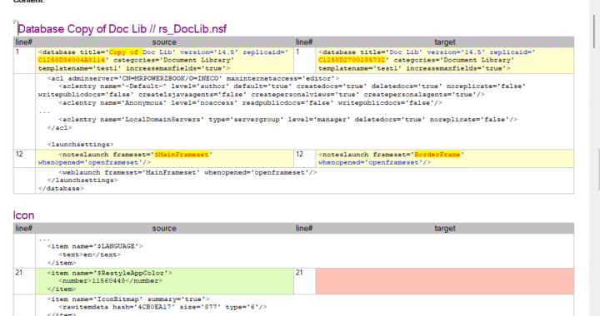The width and height of the screenshot is (600, 316).
Task: Click the '<number>11560448</number>' line
Action: [111, 281]
